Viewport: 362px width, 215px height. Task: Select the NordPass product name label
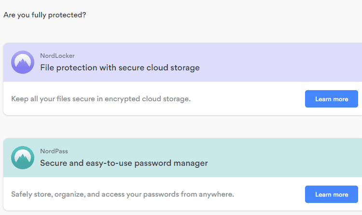tap(54, 151)
